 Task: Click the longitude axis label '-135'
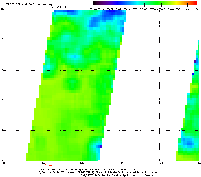3,163
